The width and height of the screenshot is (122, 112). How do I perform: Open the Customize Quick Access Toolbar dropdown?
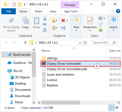point(25,5)
